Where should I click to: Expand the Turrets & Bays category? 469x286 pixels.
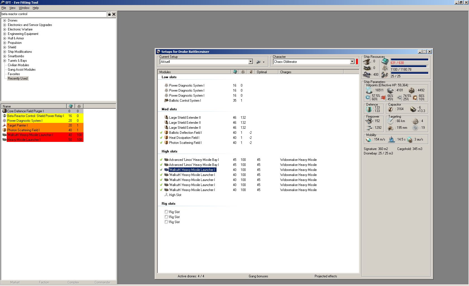tap(4, 61)
